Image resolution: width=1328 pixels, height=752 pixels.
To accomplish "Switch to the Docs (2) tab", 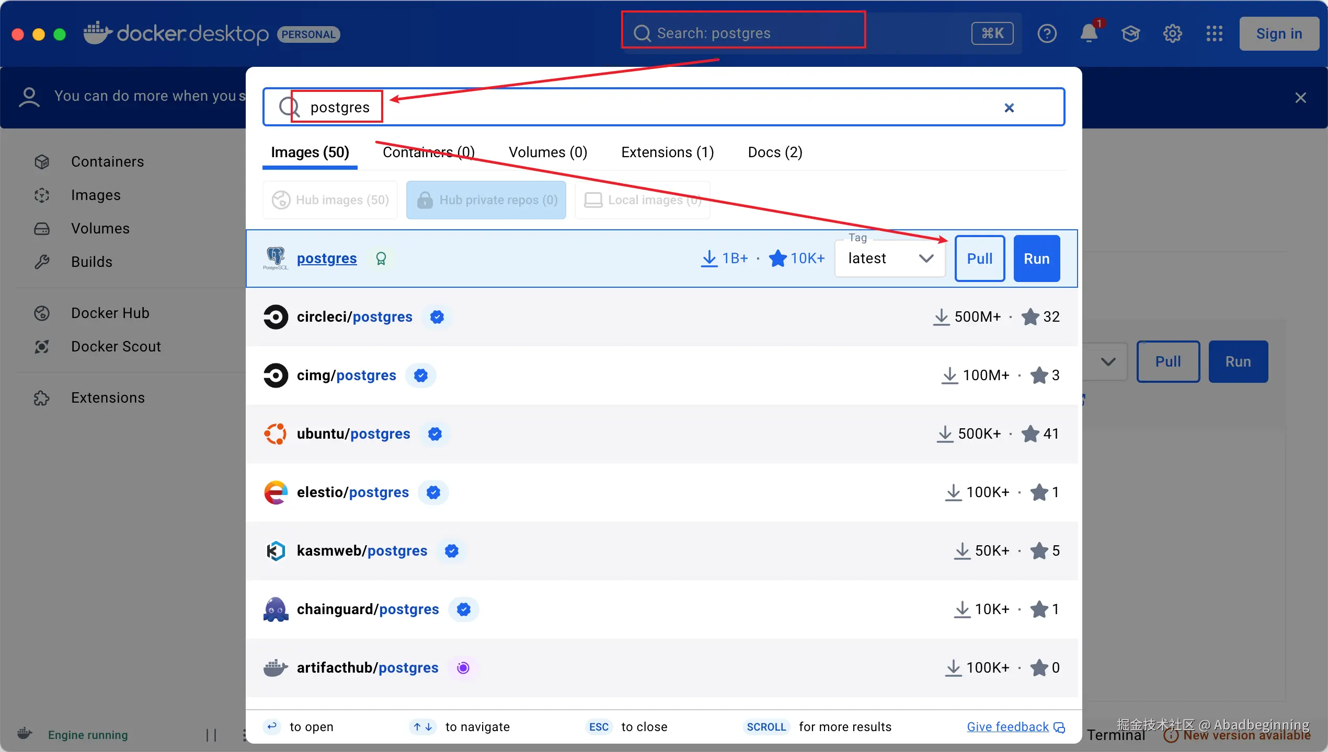I will pos(775,152).
